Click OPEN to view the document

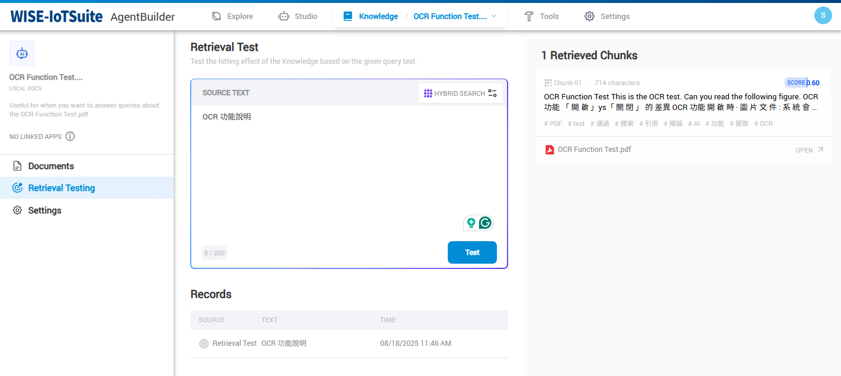coord(804,150)
